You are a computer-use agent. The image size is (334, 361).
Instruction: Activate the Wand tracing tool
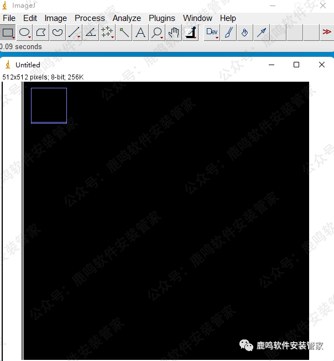click(x=124, y=33)
